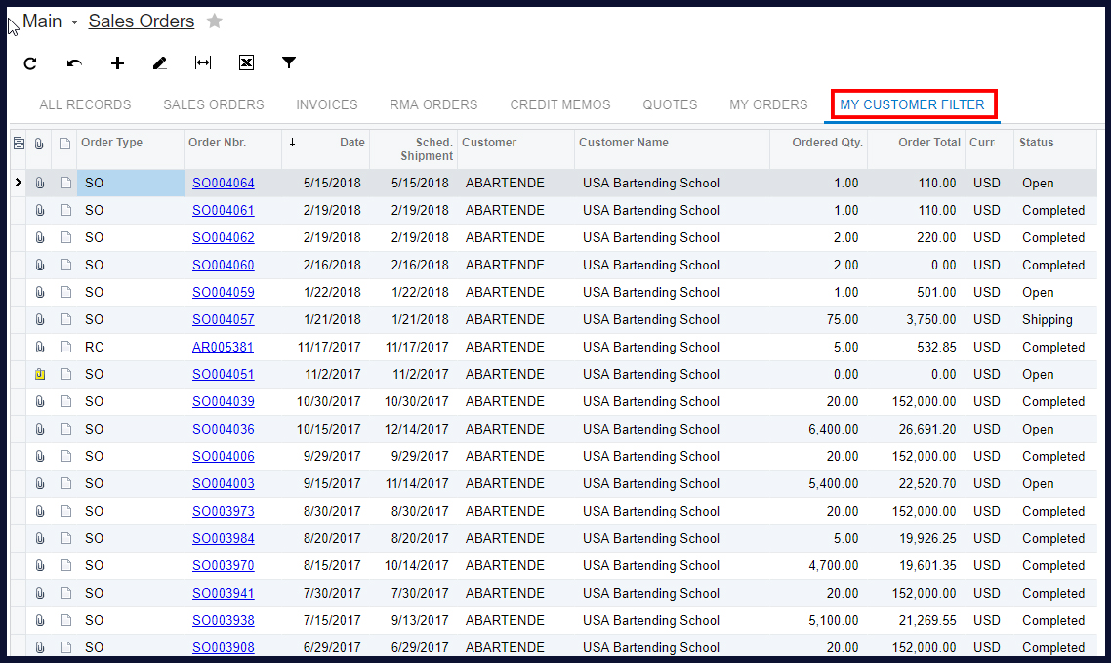This screenshot has width=1111, height=663.
Task: Open attachment icon for order SO003973
Action: pos(40,511)
